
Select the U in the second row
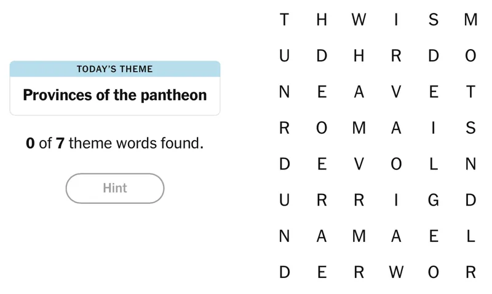pyautogui.click(x=284, y=56)
